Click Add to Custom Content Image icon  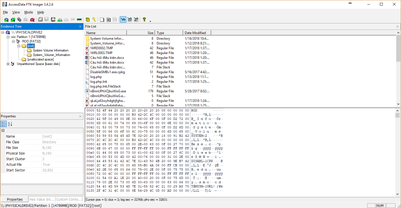click(60, 20)
